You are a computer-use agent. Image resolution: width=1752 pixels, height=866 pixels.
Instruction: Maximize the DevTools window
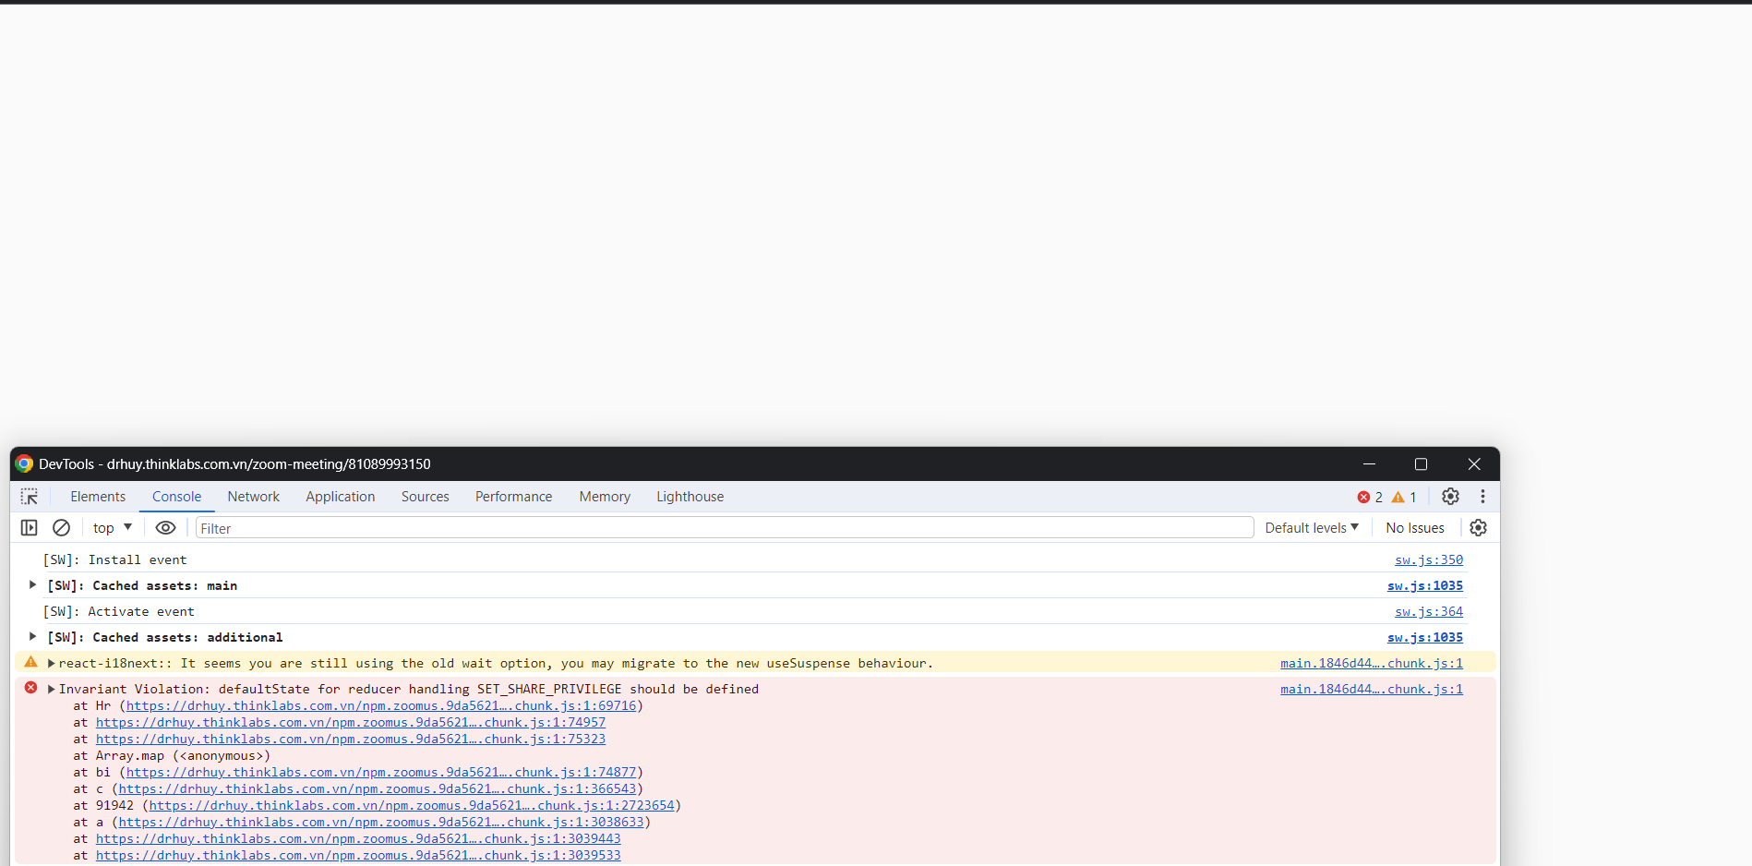coord(1421,463)
